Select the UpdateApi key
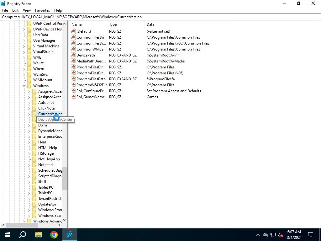 (47, 204)
